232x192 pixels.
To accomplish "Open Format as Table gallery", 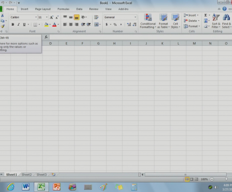I will point(163,21).
